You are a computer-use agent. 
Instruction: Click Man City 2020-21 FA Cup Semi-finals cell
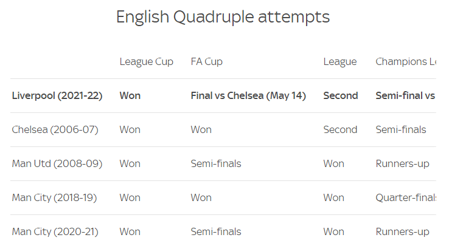coord(216,231)
